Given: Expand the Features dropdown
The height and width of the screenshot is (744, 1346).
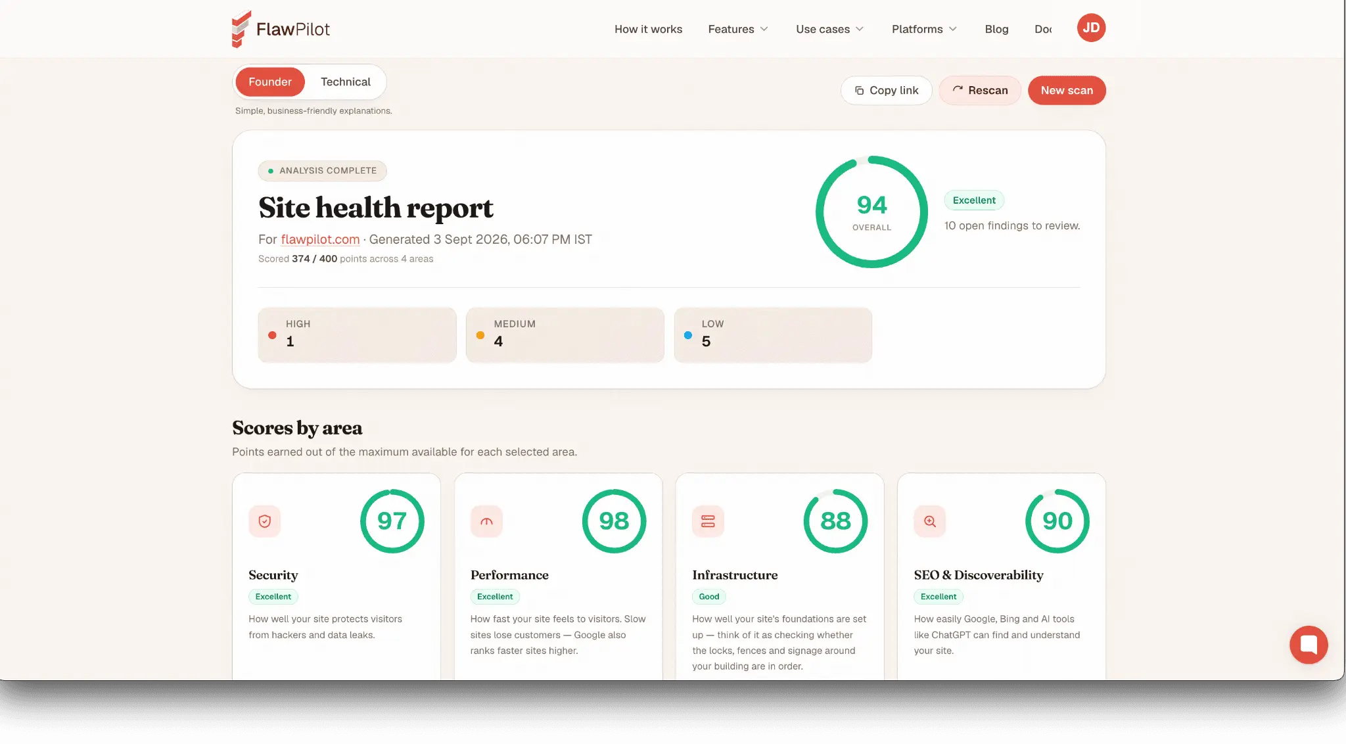Looking at the screenshot, I should (x=738, y=29).
